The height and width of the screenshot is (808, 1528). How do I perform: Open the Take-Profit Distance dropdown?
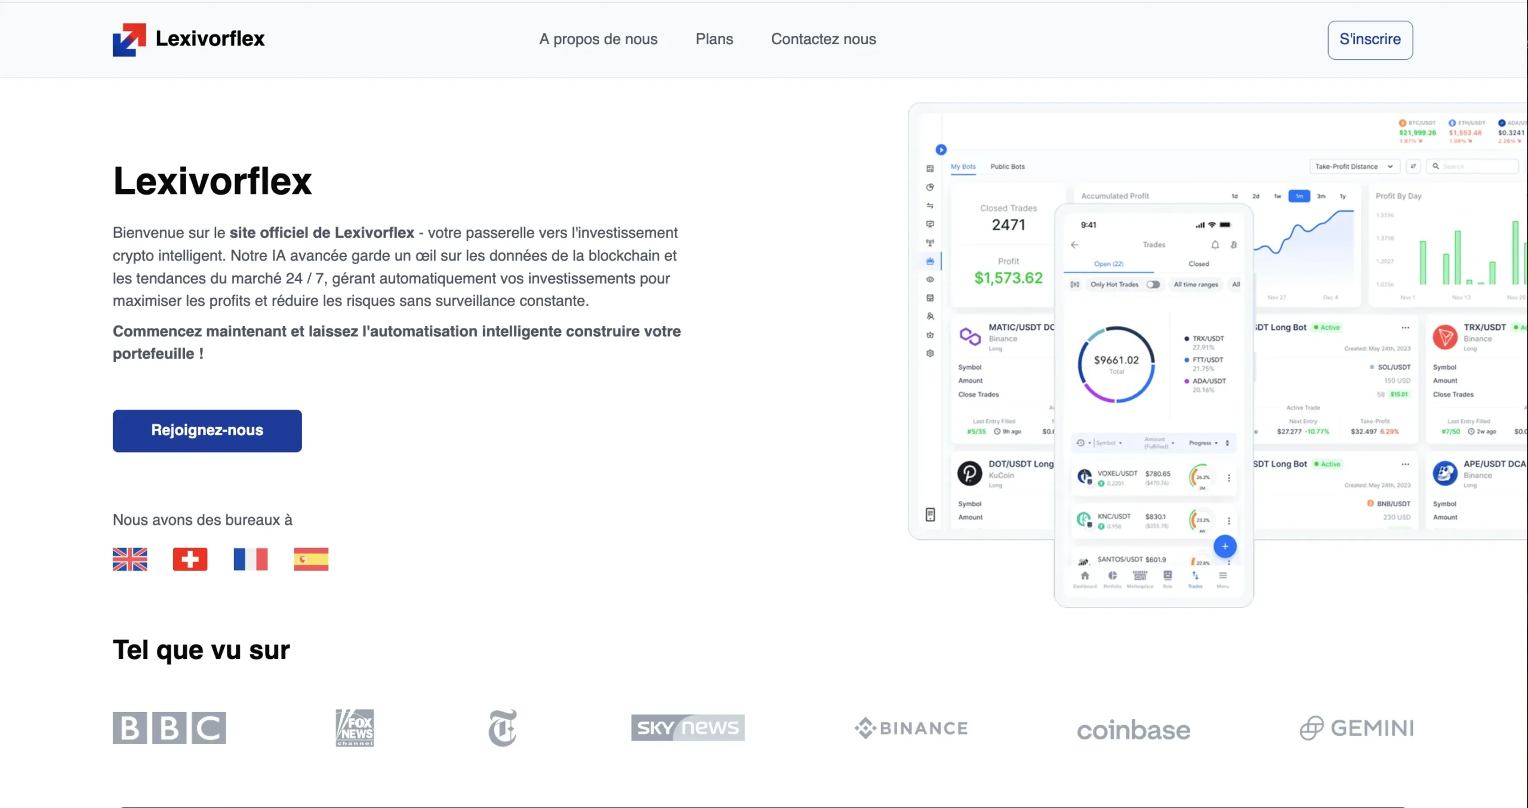1354,166
